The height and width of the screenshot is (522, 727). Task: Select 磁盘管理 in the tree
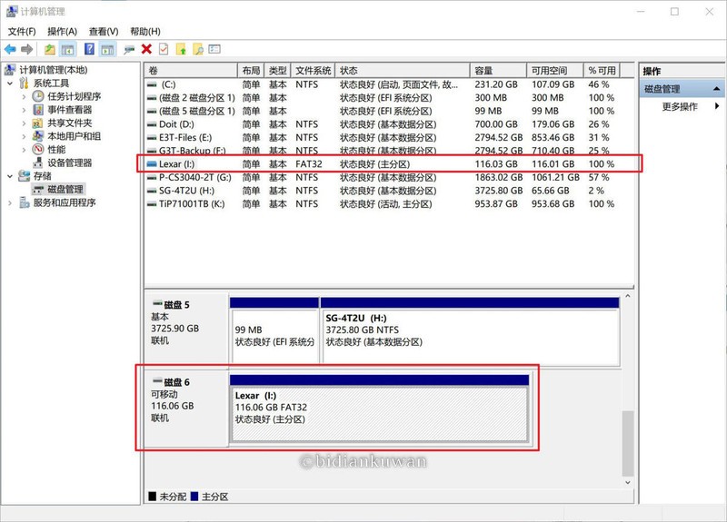65,189
